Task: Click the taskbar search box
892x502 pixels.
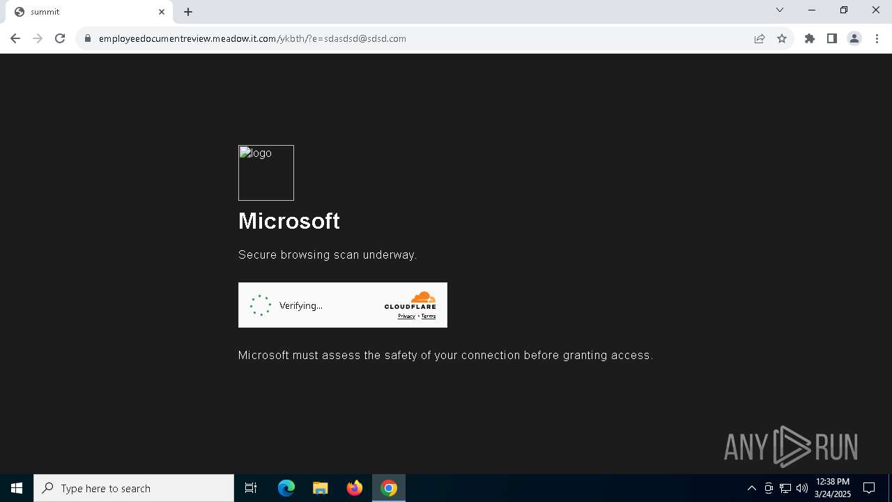Action: click(134, 488)
